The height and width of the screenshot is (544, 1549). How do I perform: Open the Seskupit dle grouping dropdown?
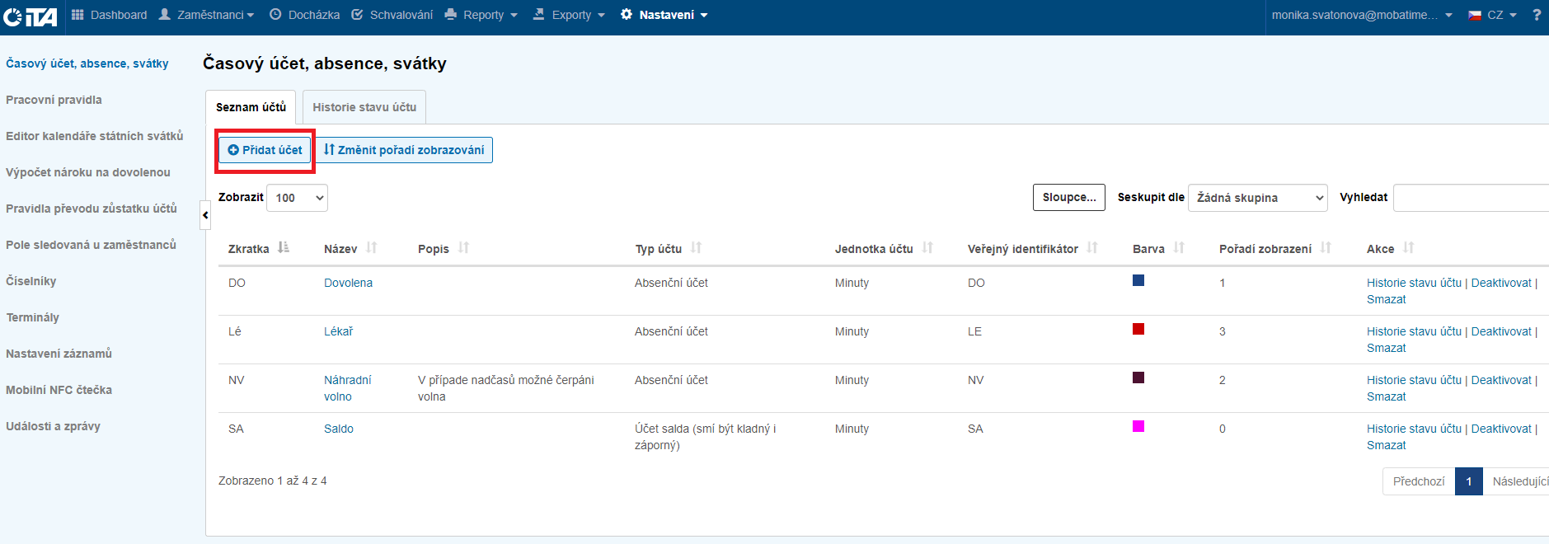pyautogui.click(x=1257, y=198)
